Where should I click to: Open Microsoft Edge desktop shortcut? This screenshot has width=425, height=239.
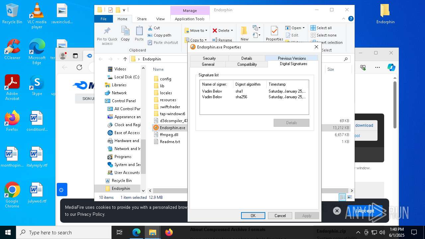37,51
